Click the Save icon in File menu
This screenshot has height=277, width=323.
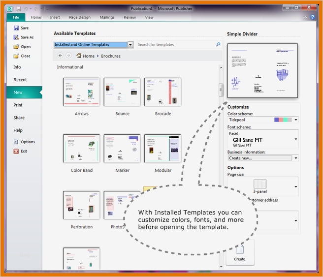(16, 28)
